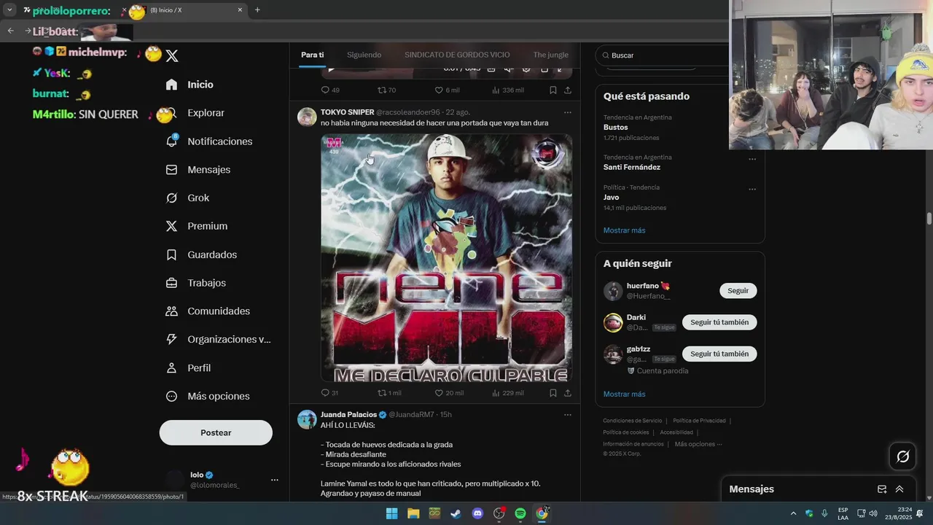Expand footer Más opciones link
Viewport: 933px width, 525px height.
(698, 444)
